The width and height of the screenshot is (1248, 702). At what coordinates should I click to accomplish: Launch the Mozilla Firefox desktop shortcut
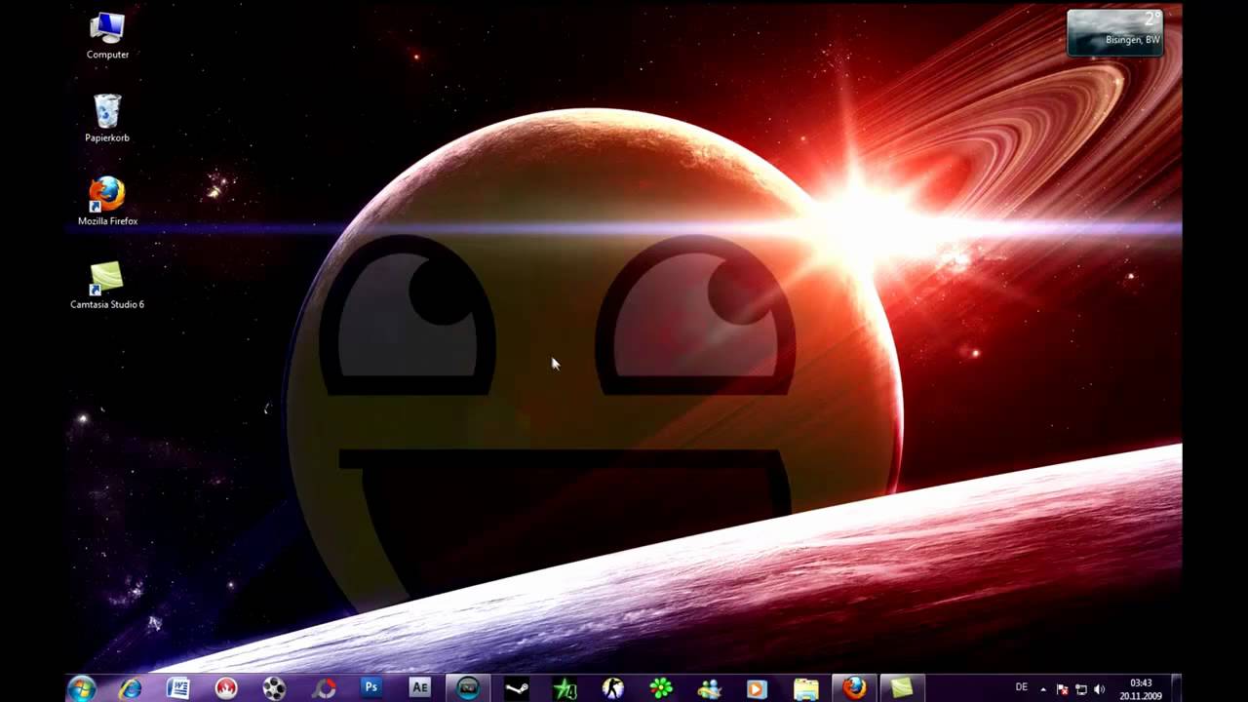(x=107, y=202)
